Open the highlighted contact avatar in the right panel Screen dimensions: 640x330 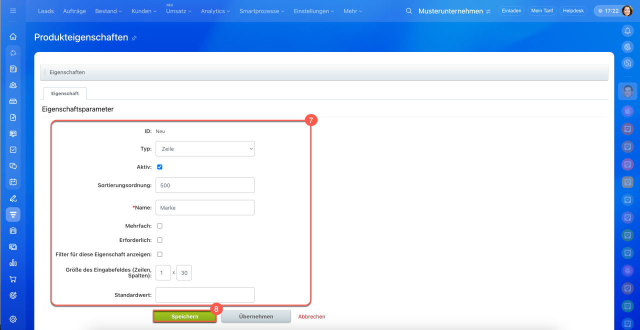pos(627,91)
